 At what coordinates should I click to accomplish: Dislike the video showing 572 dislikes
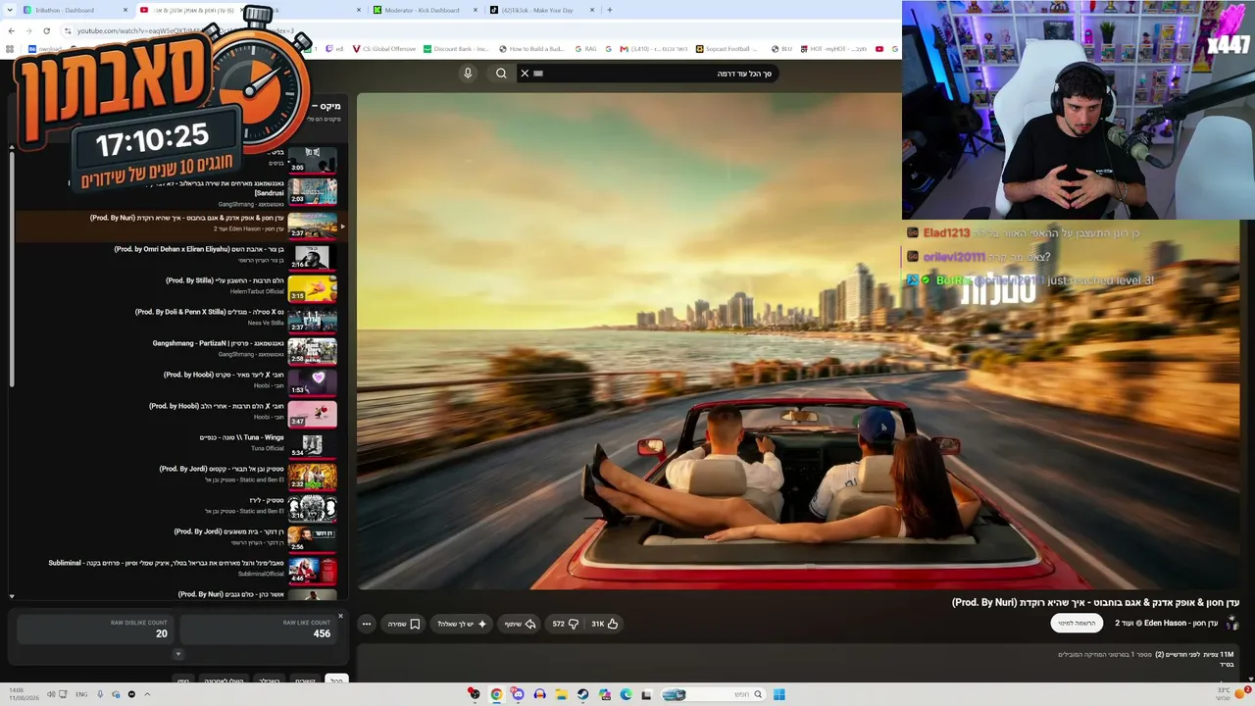click(x=564, y=624)
